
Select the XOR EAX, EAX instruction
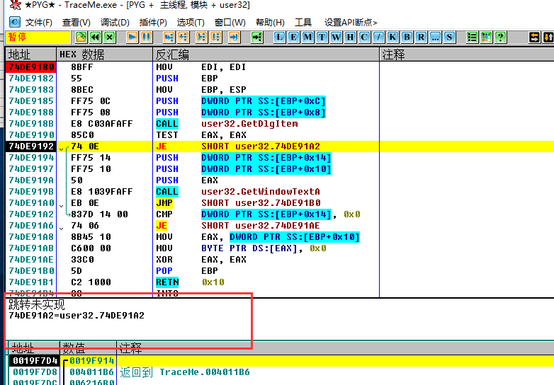(201, 259)
